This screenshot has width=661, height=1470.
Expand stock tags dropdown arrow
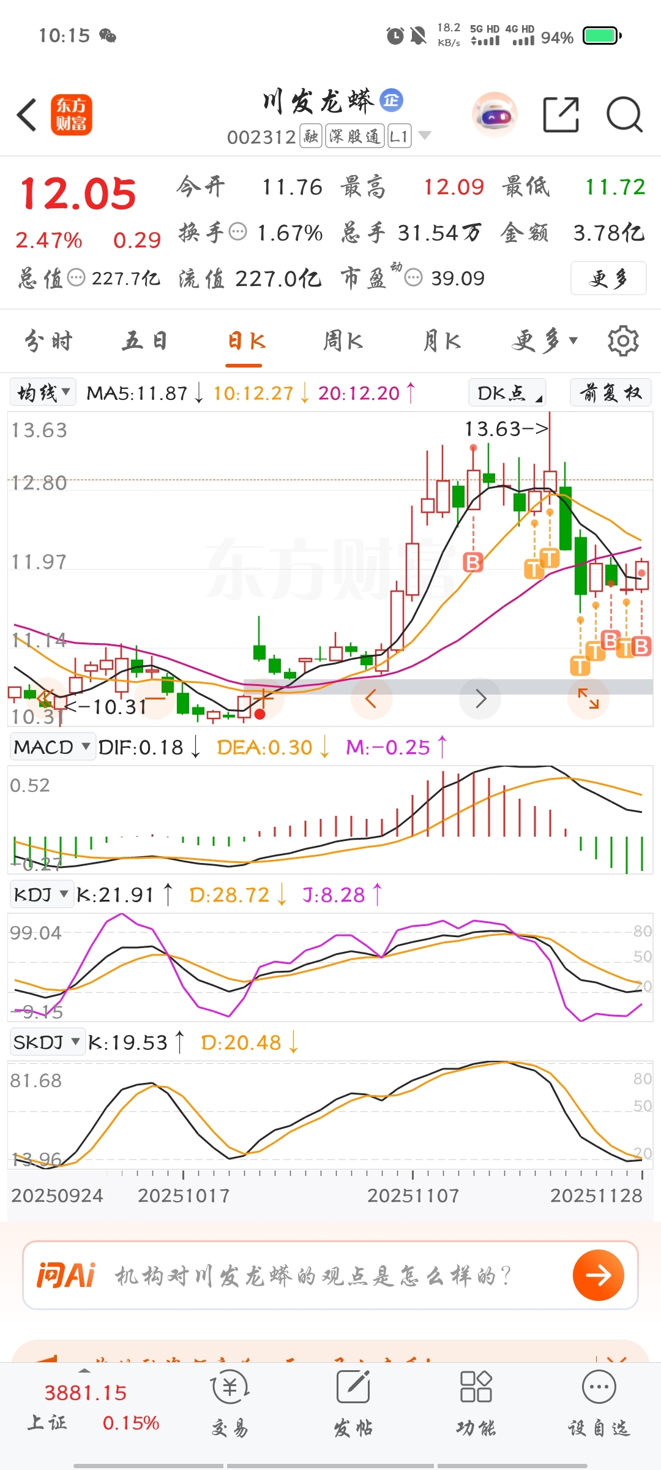[424, 135]
